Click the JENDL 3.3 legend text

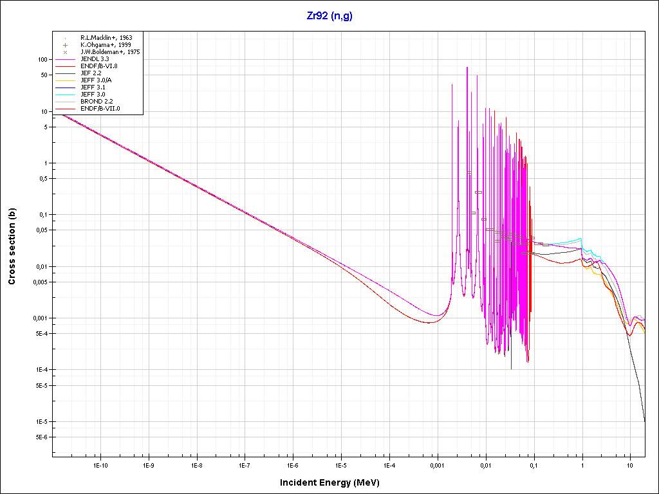point(95,59)
